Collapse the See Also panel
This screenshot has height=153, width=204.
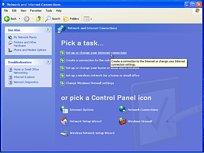click(x=48, y=30)
